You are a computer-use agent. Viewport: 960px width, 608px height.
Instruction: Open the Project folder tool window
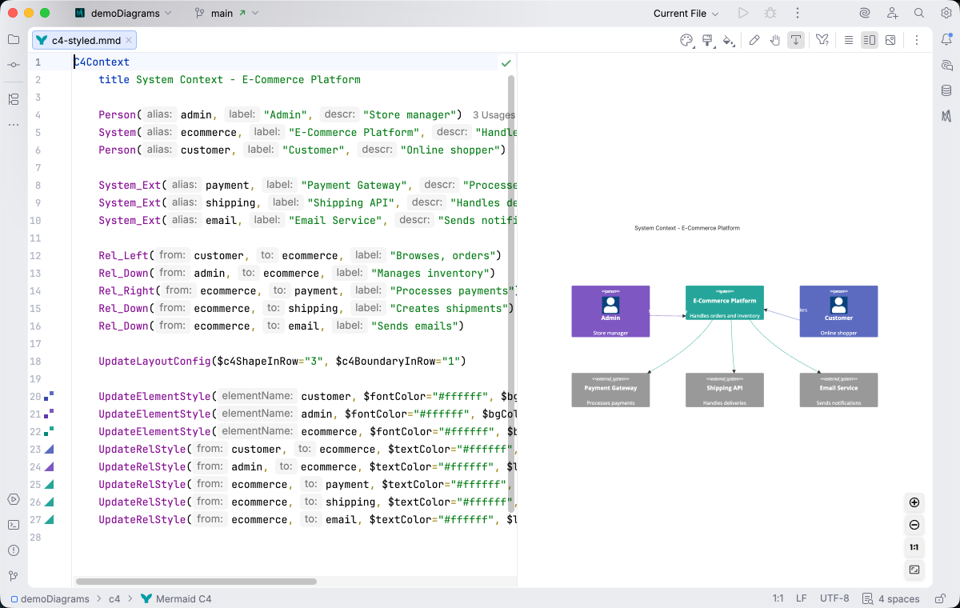pyautogui.click(x=14, y=39)
